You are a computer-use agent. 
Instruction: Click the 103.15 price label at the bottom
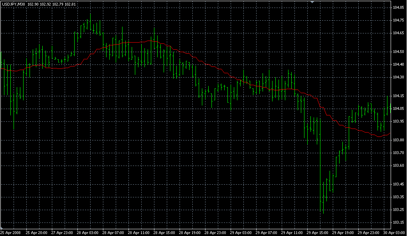pos(398,222)
